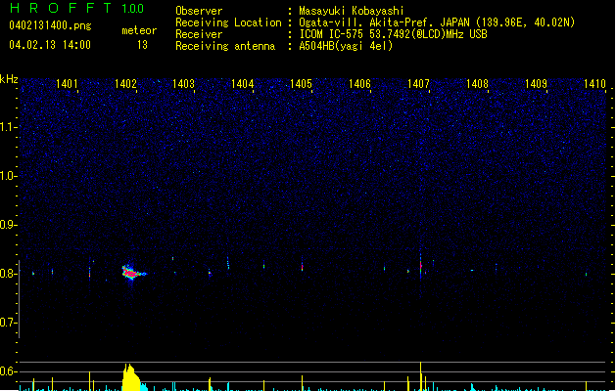Image resolution: width=616 pixels, height=391 pixels.
Task: Click the strong vertical echo at 1407
Action: [421, 266]
